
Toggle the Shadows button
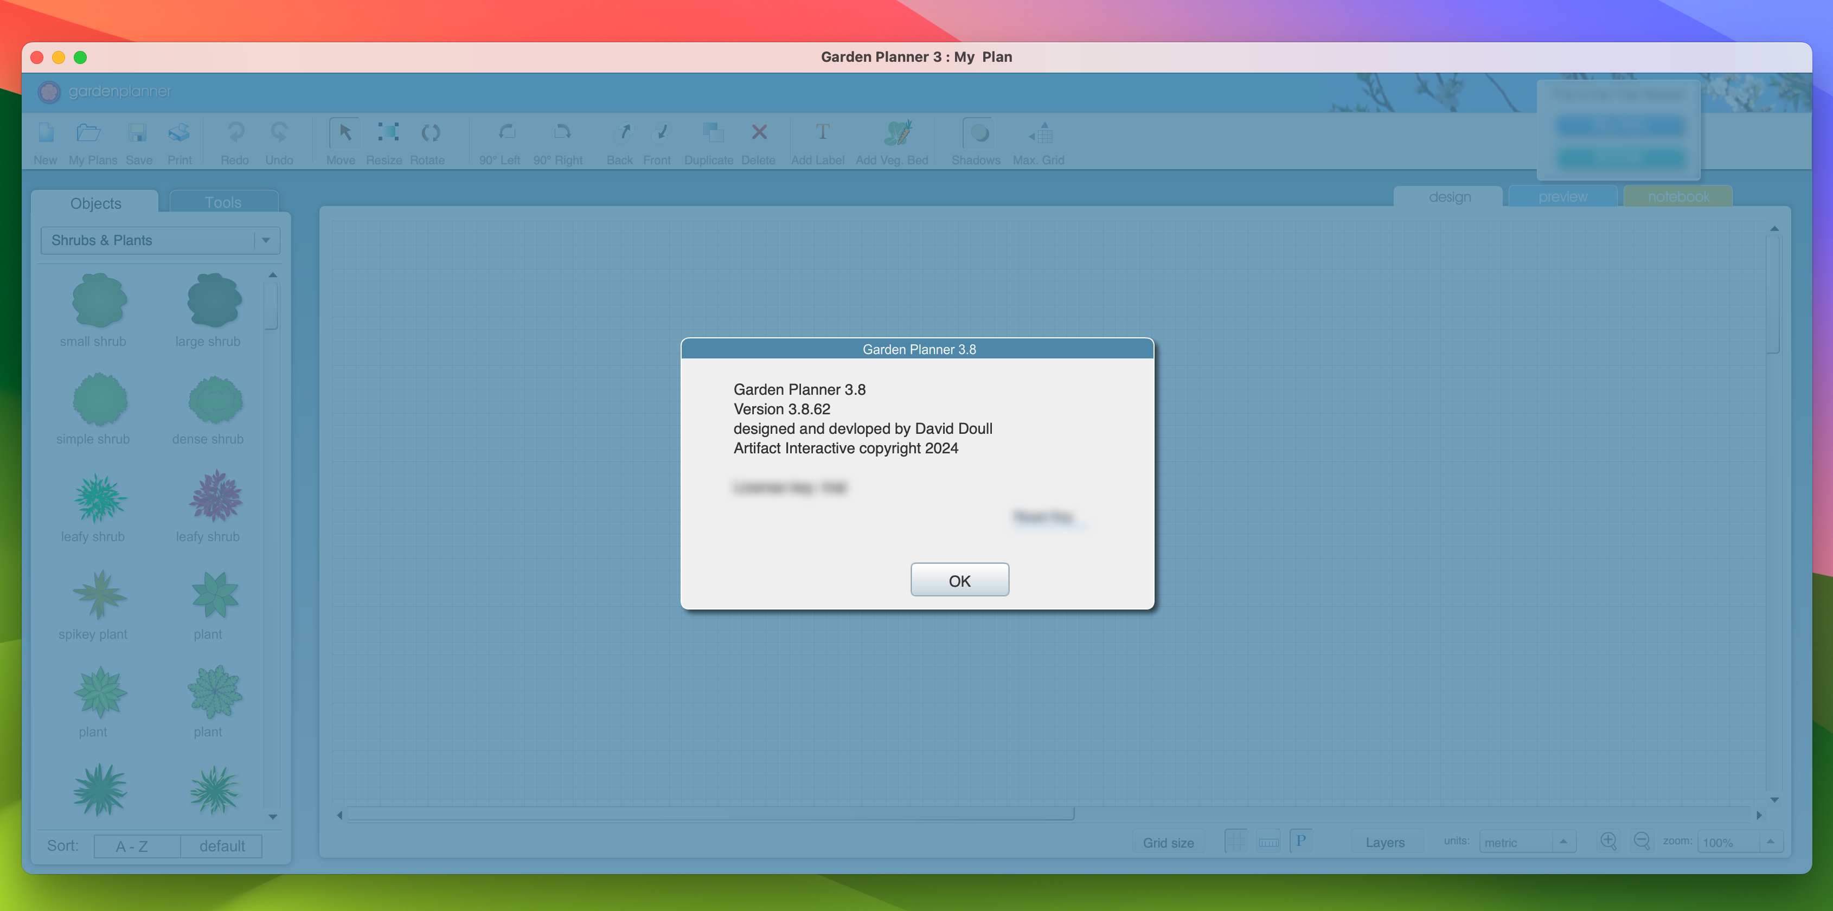point(978,133)
